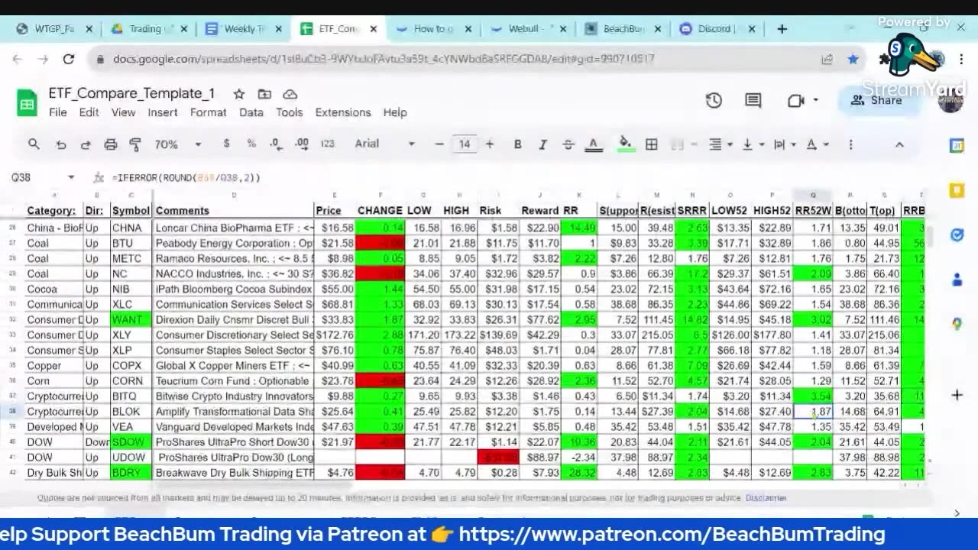
Task: Toggle italic formatting
Action: coord(542,144)
